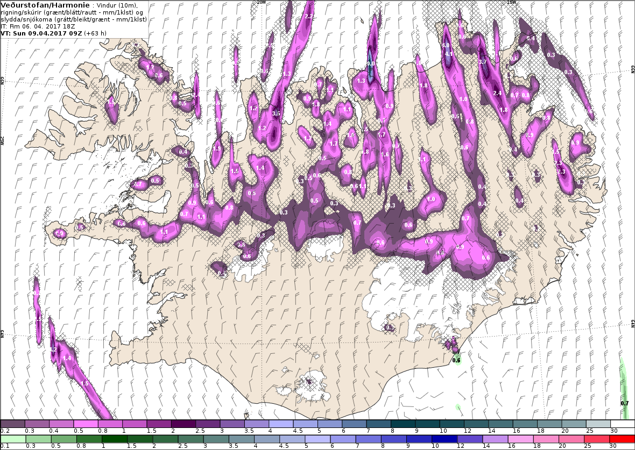Click the dark teal 9 swatch in snow legend
The height and width of the screenshot is (450, 635).
coord(427,424)
